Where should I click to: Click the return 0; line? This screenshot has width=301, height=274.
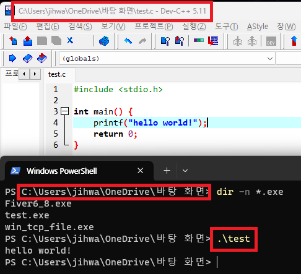pos(115,134)
